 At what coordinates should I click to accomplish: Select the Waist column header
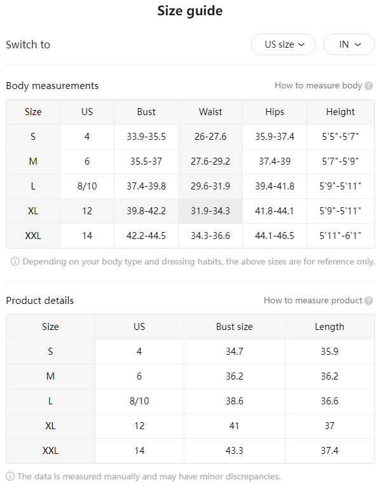click(210, 112)
